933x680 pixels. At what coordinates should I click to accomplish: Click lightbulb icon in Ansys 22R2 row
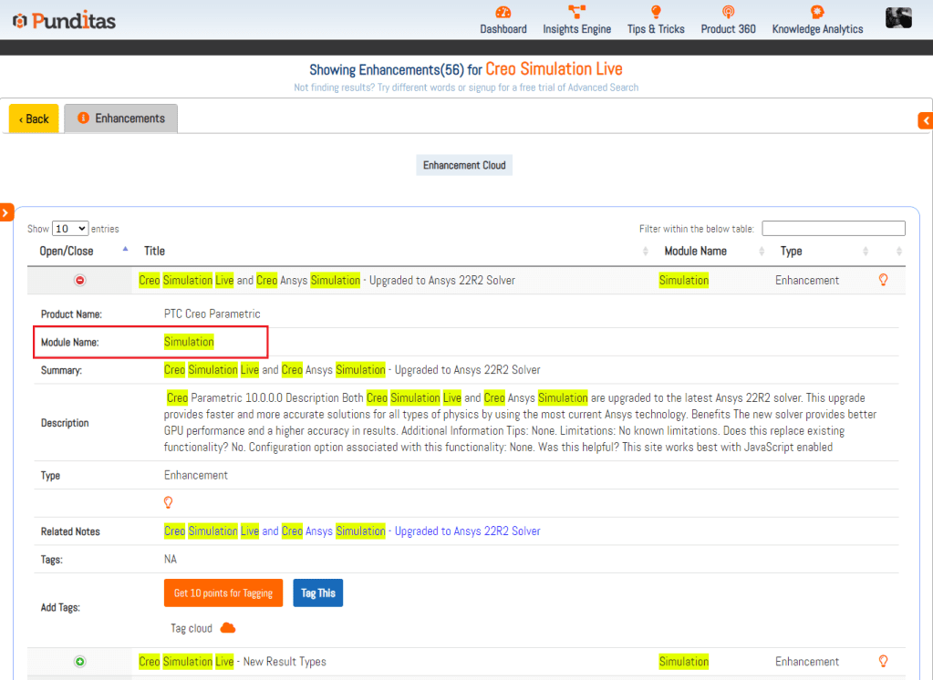point(883,280)
